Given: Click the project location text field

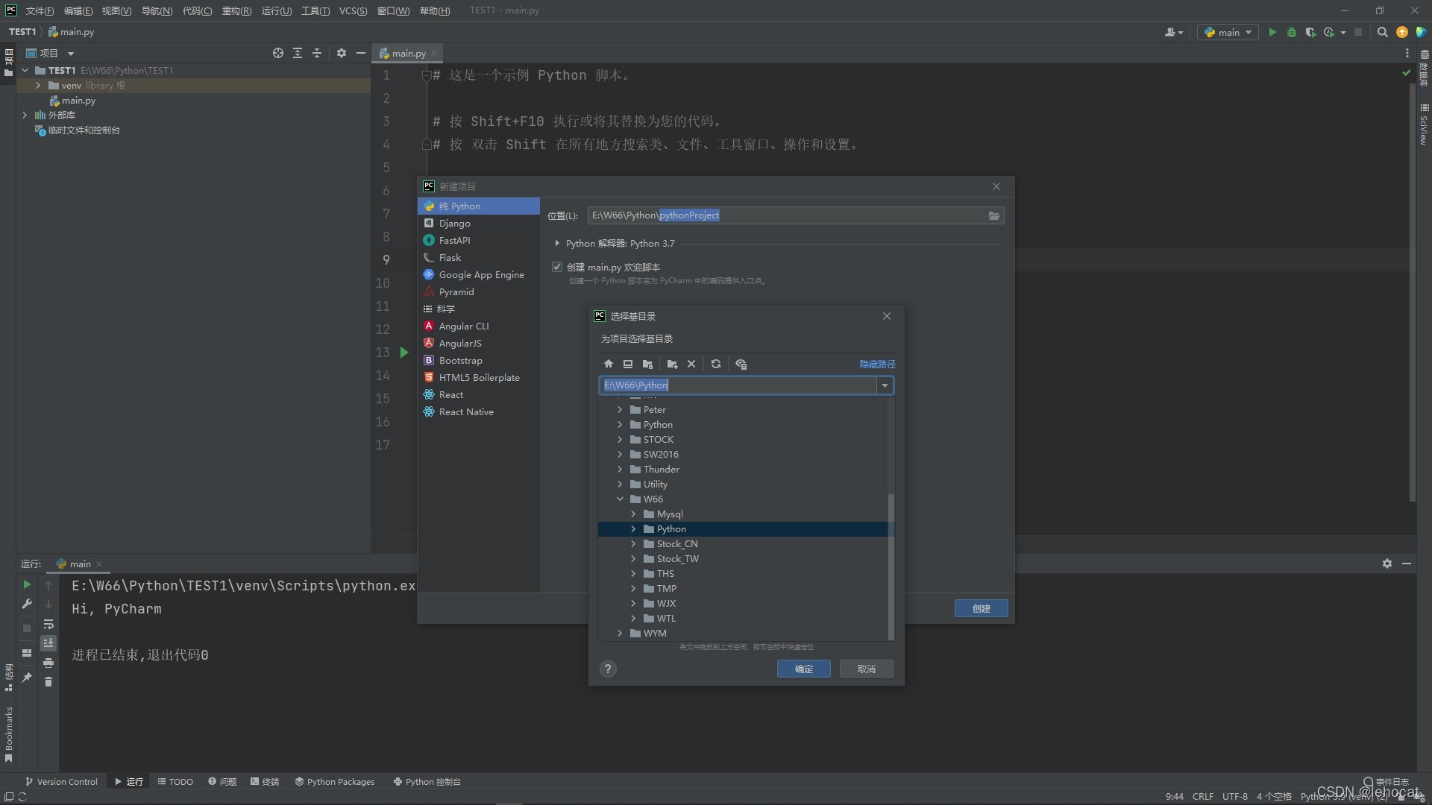Looking at the screenshot, I should (787, 215).
